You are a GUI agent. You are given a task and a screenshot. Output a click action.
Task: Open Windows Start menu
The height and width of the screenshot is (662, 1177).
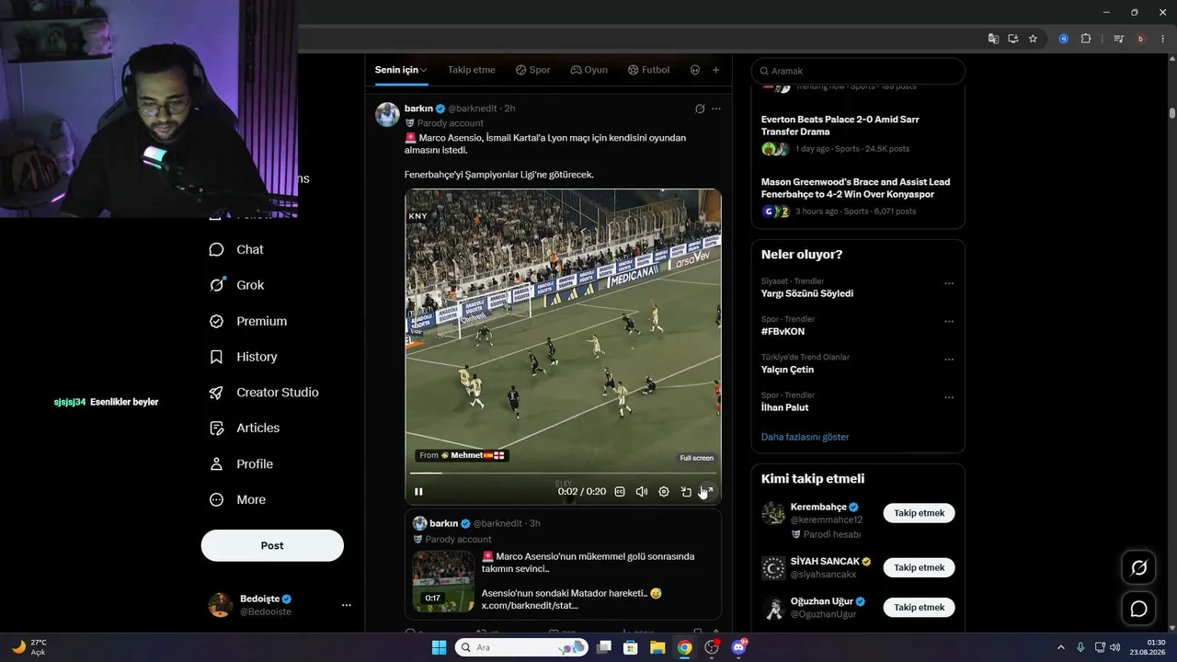pyautogui.click(x=439, y=647)
